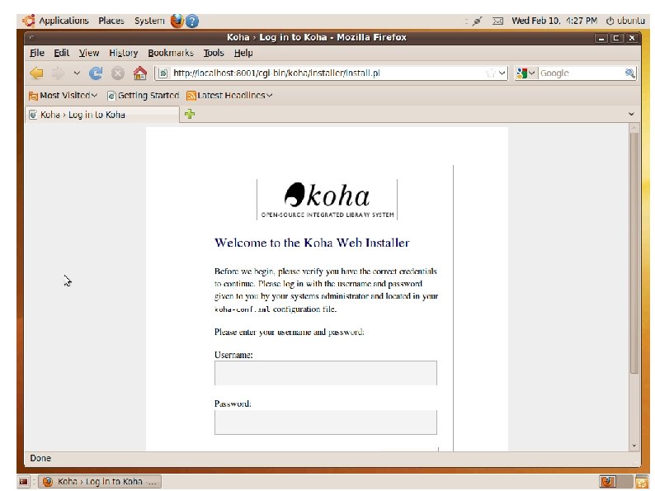This screenshot has height=491, width=655.
Task: Reload the current page
Action: [96, 73]
